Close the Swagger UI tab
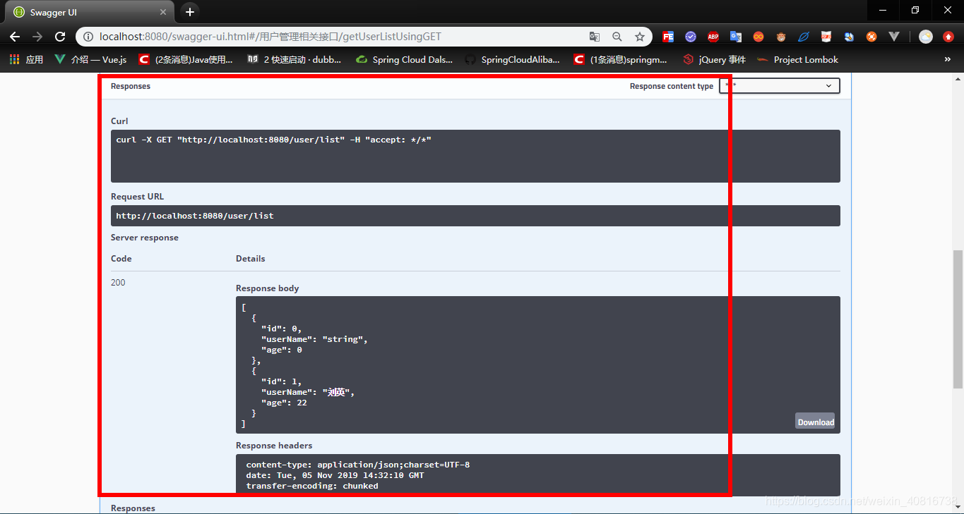 point(163,12)
